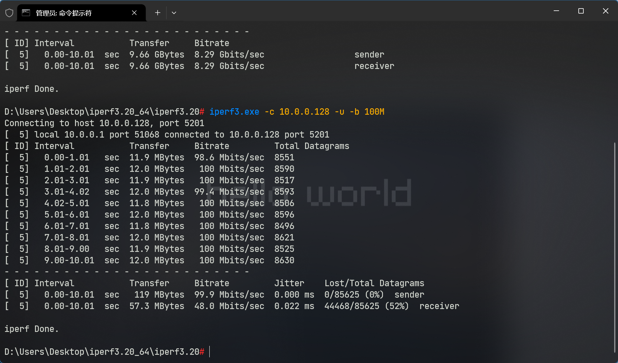
Task: Click the 0/85625 (0%) sender value
Action: coord(354,295)
